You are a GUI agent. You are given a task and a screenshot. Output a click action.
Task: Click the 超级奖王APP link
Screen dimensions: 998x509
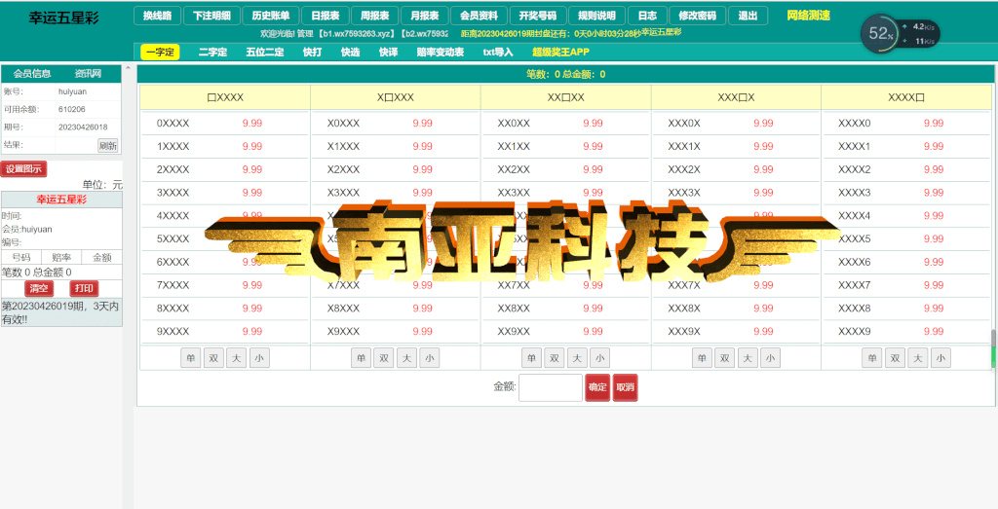coord(560,53)
